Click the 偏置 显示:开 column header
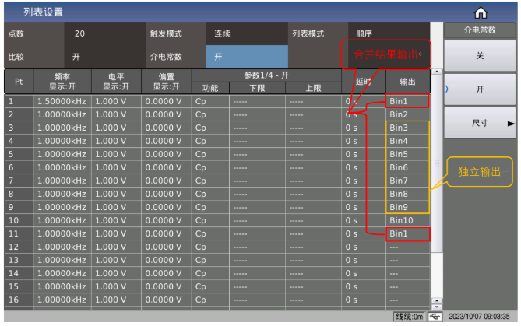521x326 pixels. 166,82
